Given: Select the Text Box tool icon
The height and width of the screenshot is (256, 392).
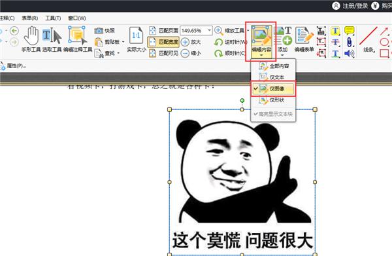Looking at the screenshot, I should [321, 42].
